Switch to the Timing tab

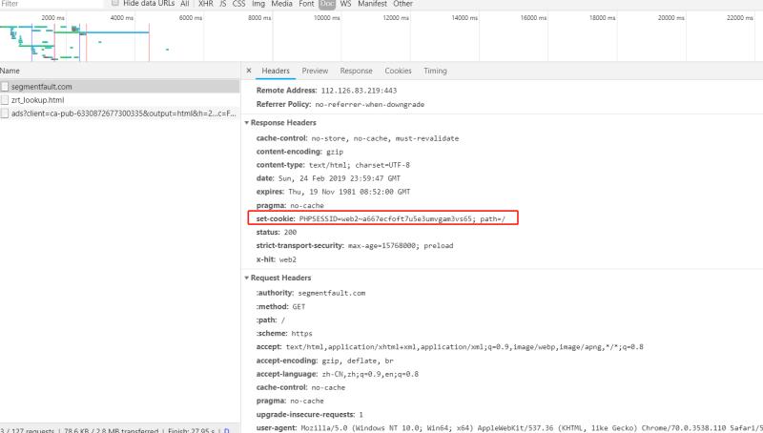pos(435,71)
